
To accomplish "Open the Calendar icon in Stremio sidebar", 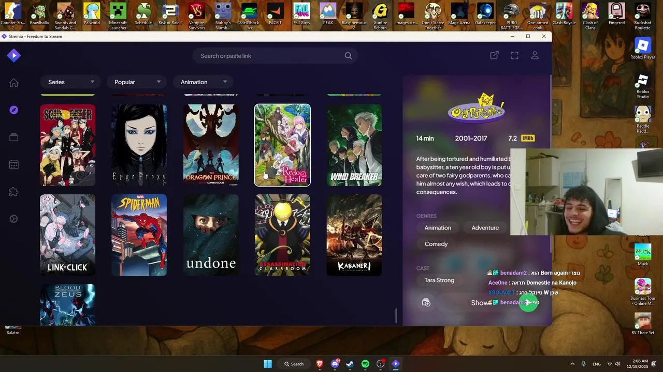I will (14, 164).
